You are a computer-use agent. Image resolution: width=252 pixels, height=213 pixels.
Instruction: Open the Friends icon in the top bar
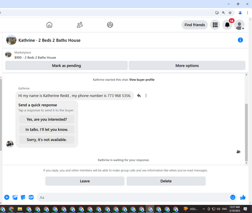tap(80, 25)
